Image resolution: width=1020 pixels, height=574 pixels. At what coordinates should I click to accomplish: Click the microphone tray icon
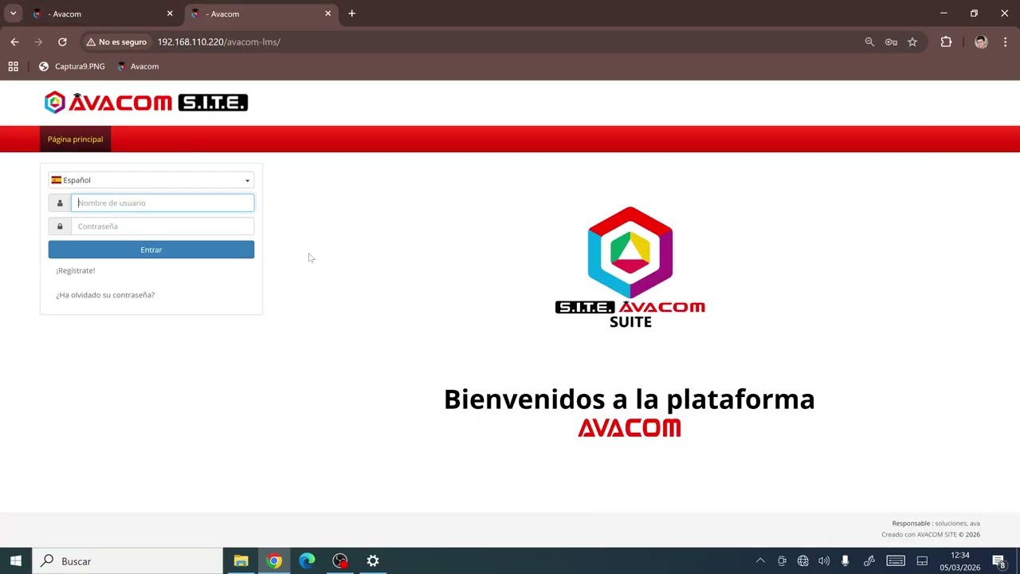coord(845,561)
